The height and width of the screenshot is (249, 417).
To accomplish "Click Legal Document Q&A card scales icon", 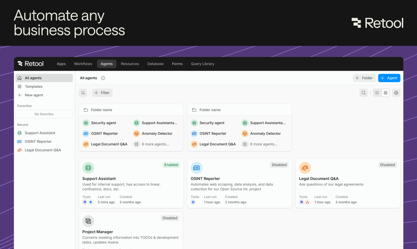I will click(x=305, y=168).
